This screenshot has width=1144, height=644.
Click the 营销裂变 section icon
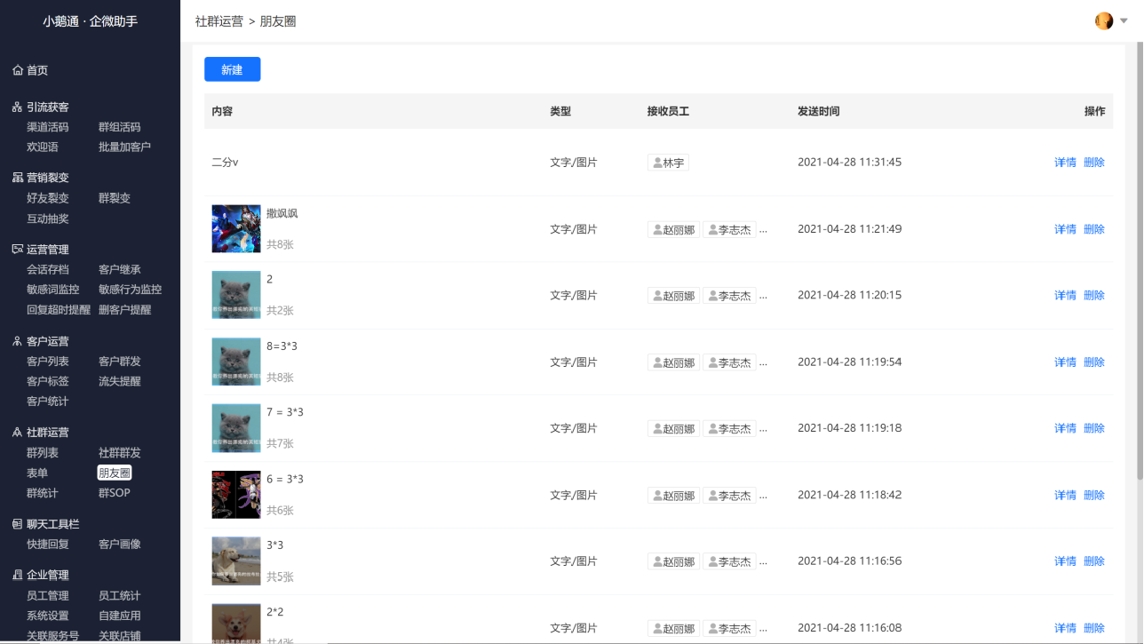(x=18, y=178)
